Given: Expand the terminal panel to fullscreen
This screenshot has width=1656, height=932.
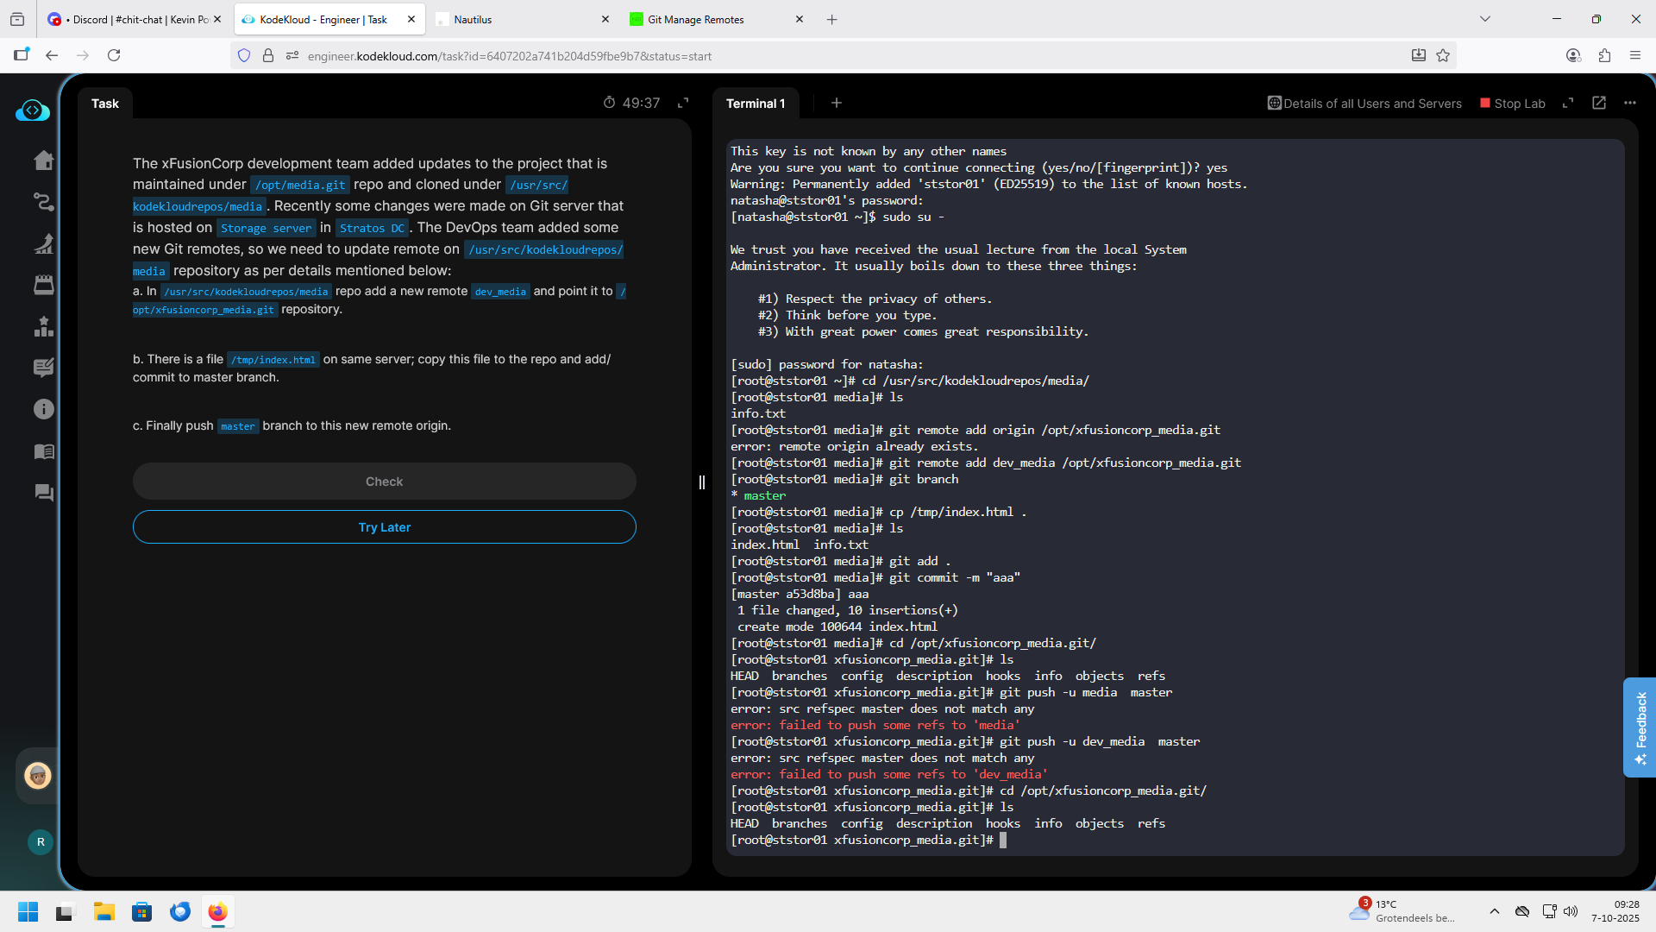Looking at the screenshot, I should [x=1568, y=103].
